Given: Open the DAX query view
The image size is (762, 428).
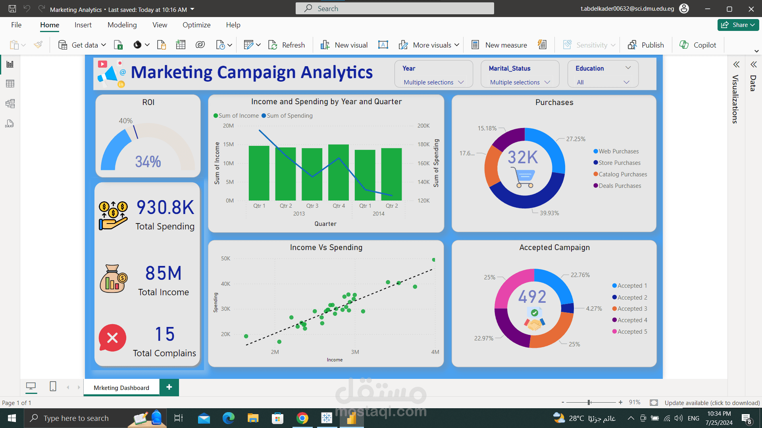Looking at the screenshot, I should [x=10, y=124].
